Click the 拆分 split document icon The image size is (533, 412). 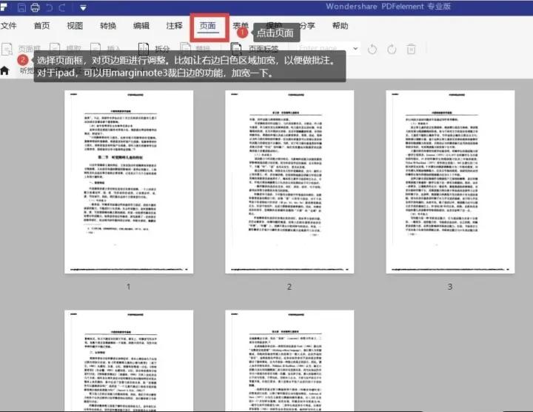(144, 49)
